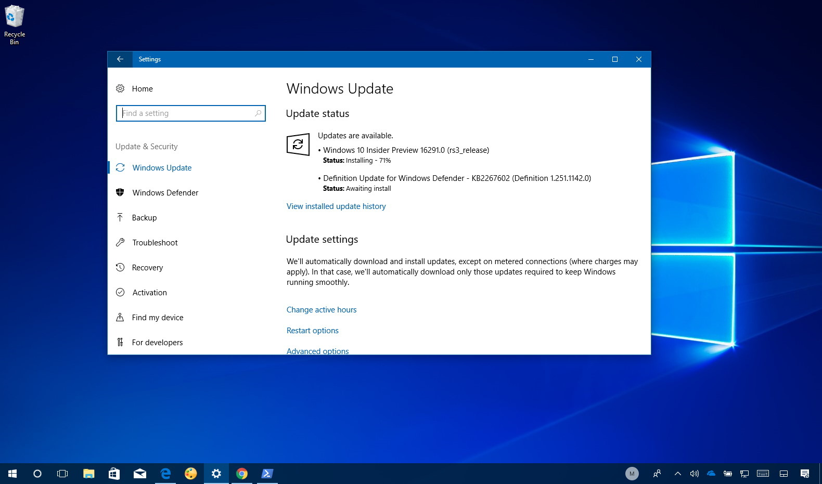Image resolution: width=822 pixels, height=484 pixels.
Task: Open Recycle Bin on the desktop
Action: pos(15,24)
